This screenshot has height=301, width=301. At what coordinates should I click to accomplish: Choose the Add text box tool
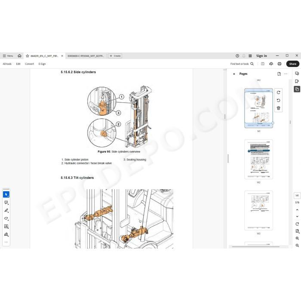(6, 227)
